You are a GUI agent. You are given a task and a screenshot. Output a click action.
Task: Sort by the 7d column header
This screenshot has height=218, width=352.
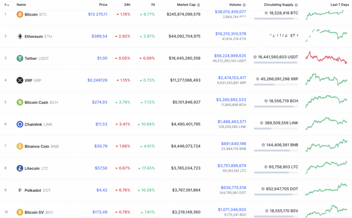click(x=153, y=5)
